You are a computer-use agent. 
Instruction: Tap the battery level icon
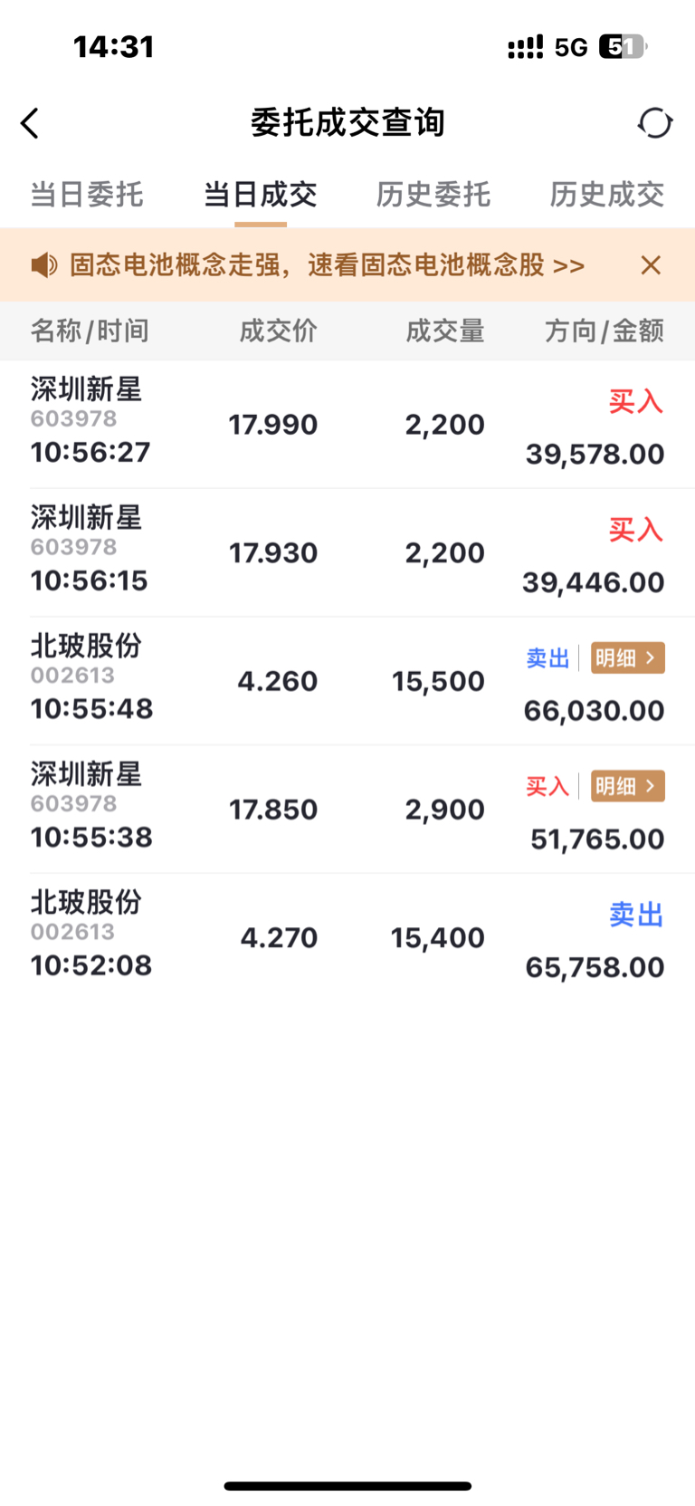tap(623, 46)
